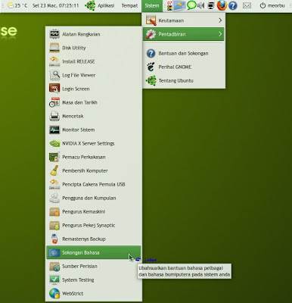Open WebStrict globe icon
Image resolution: width=292 pixels, height=303 pixels.
pos(54,293)
